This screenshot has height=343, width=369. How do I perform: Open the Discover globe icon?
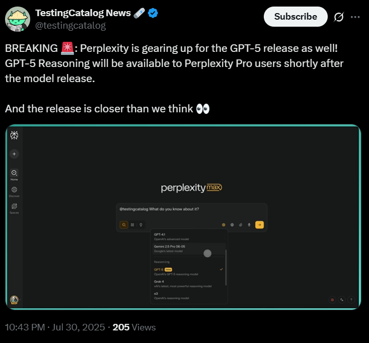tap(15, 189)
